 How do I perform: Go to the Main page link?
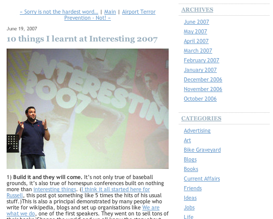coord(110,12)
